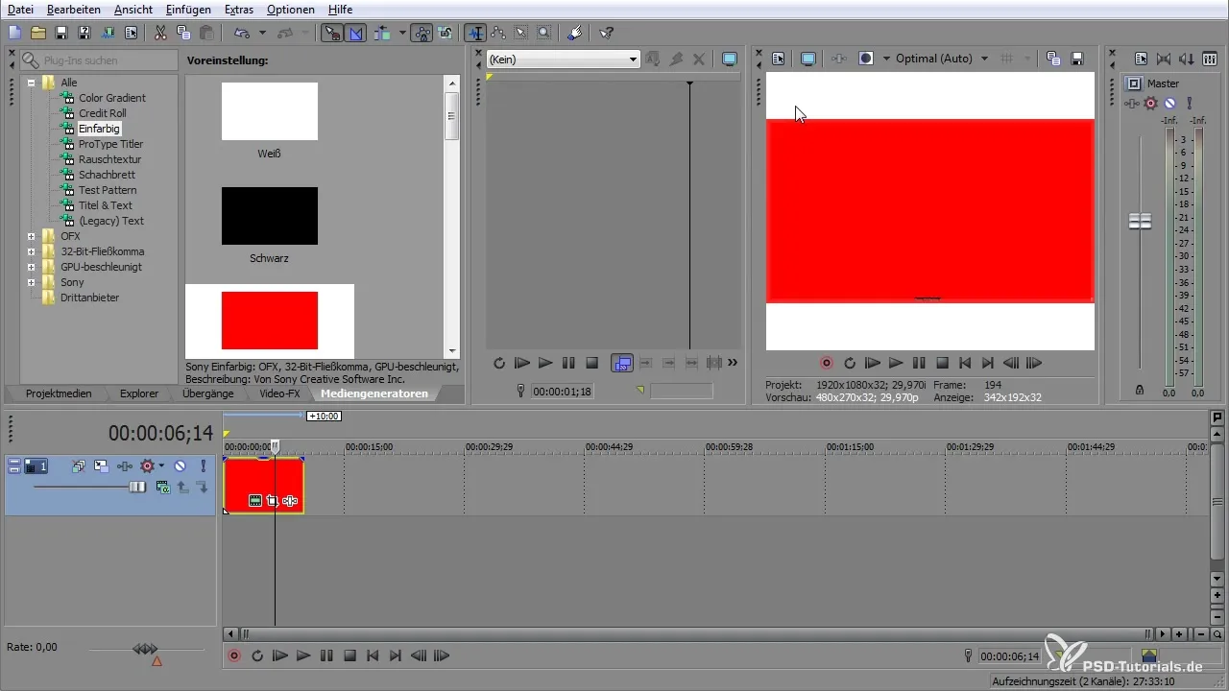The height and width of the screenshot is (691, 1229).
Task: Copy snapshot to clipboard in preview
Action: (1052, 59)
